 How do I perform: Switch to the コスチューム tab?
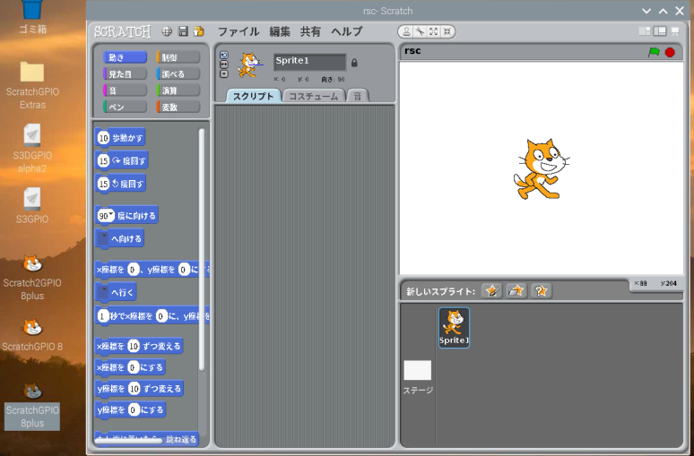pyautogui.click(x=313, y=96)
